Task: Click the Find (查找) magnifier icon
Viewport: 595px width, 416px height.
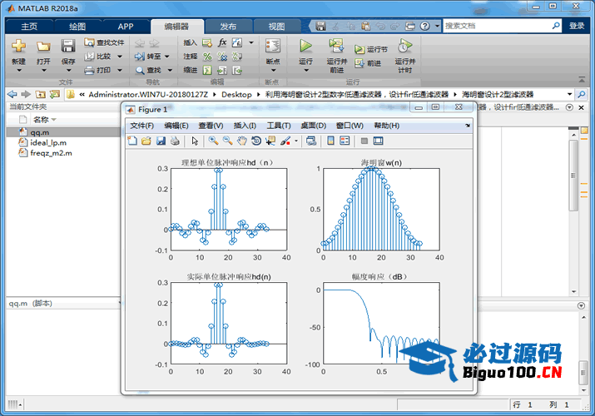Action: coord(140,70)
